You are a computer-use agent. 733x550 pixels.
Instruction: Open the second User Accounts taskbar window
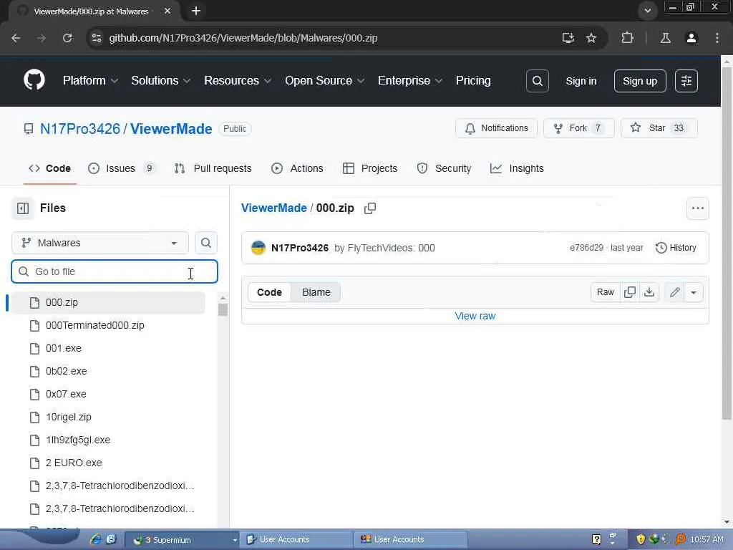[410, 539]
